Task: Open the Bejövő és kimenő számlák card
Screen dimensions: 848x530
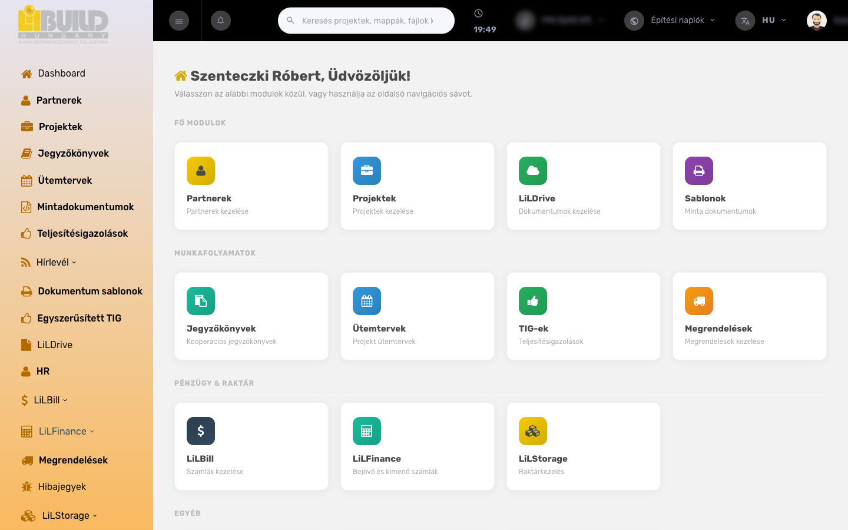Action: click(418, 446)
